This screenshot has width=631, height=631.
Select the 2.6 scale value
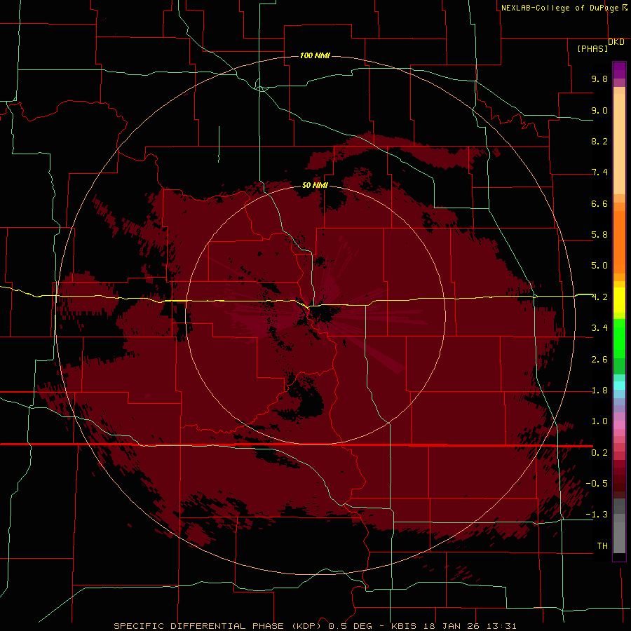(x=599, y=360)
